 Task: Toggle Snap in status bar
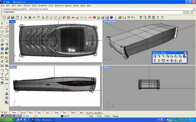[x=91, y=116]
